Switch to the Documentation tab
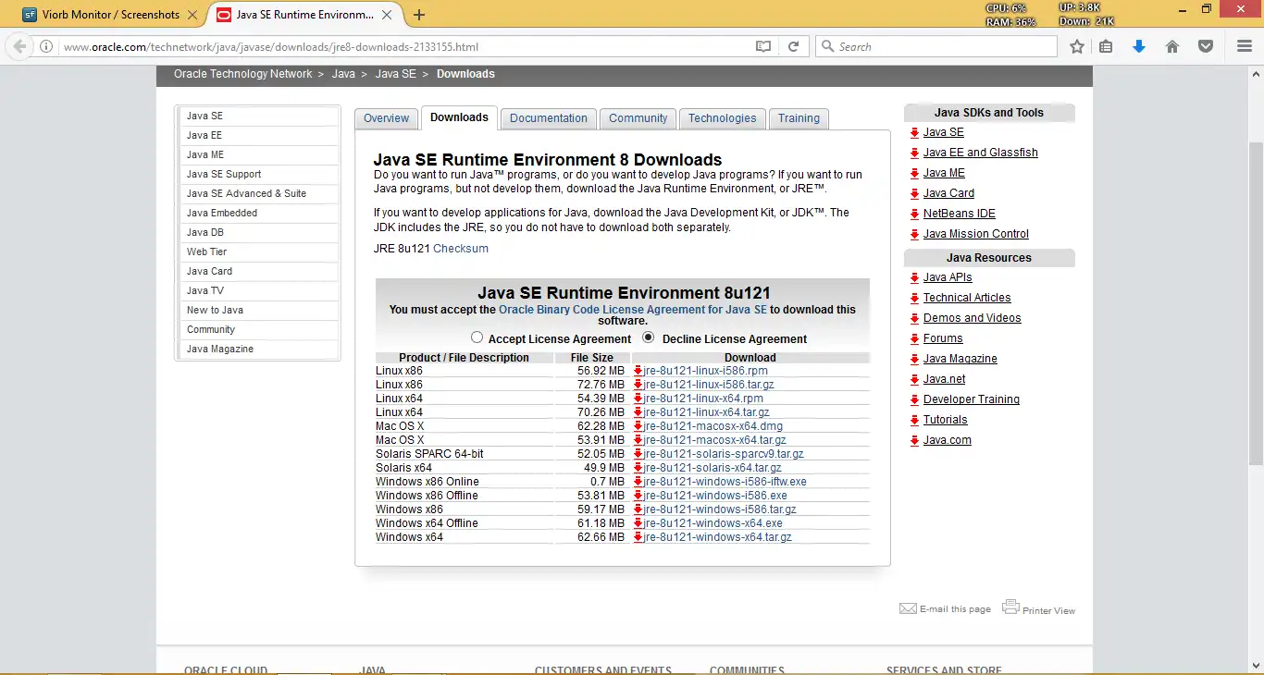This screenshot has width=1264, height=675. (x=549, y=118)
